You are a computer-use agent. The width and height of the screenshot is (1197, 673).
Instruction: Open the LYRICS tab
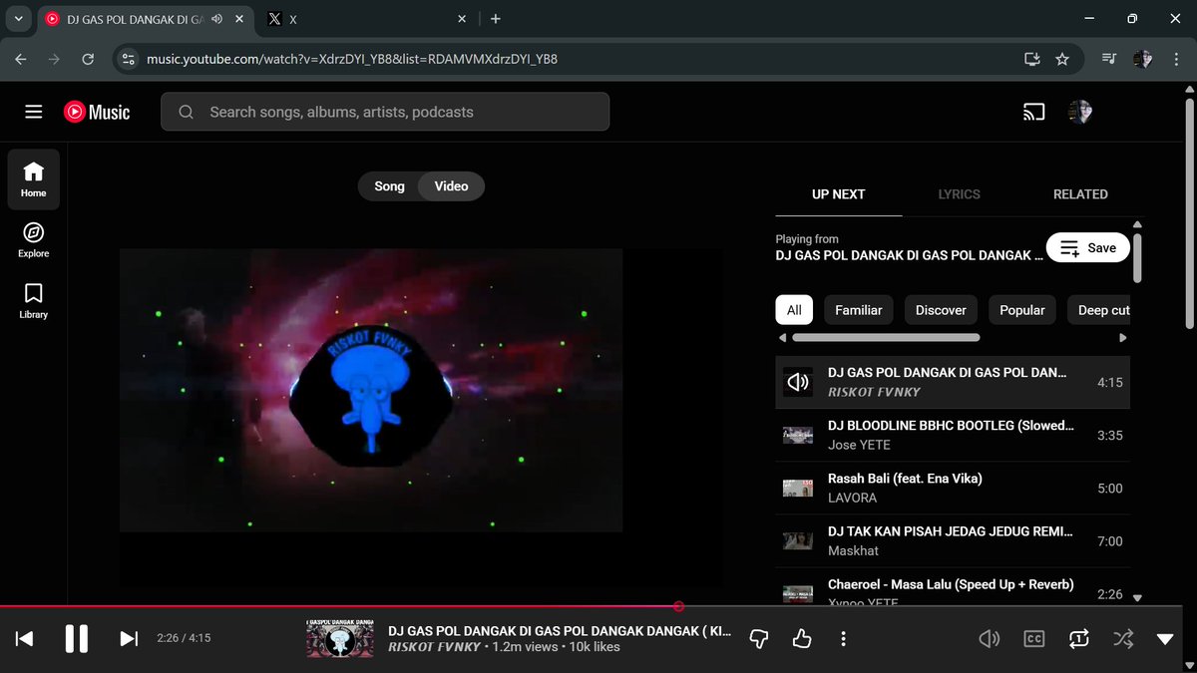click(959, 194)
